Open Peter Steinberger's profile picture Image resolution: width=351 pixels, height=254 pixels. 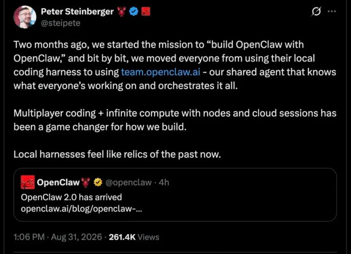coord(25,17)
